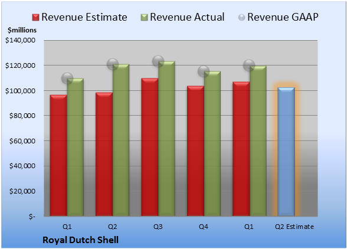Click the 'Q4' axis label
The width and height of the screenshot is (347, 249).
click(204, 227)
